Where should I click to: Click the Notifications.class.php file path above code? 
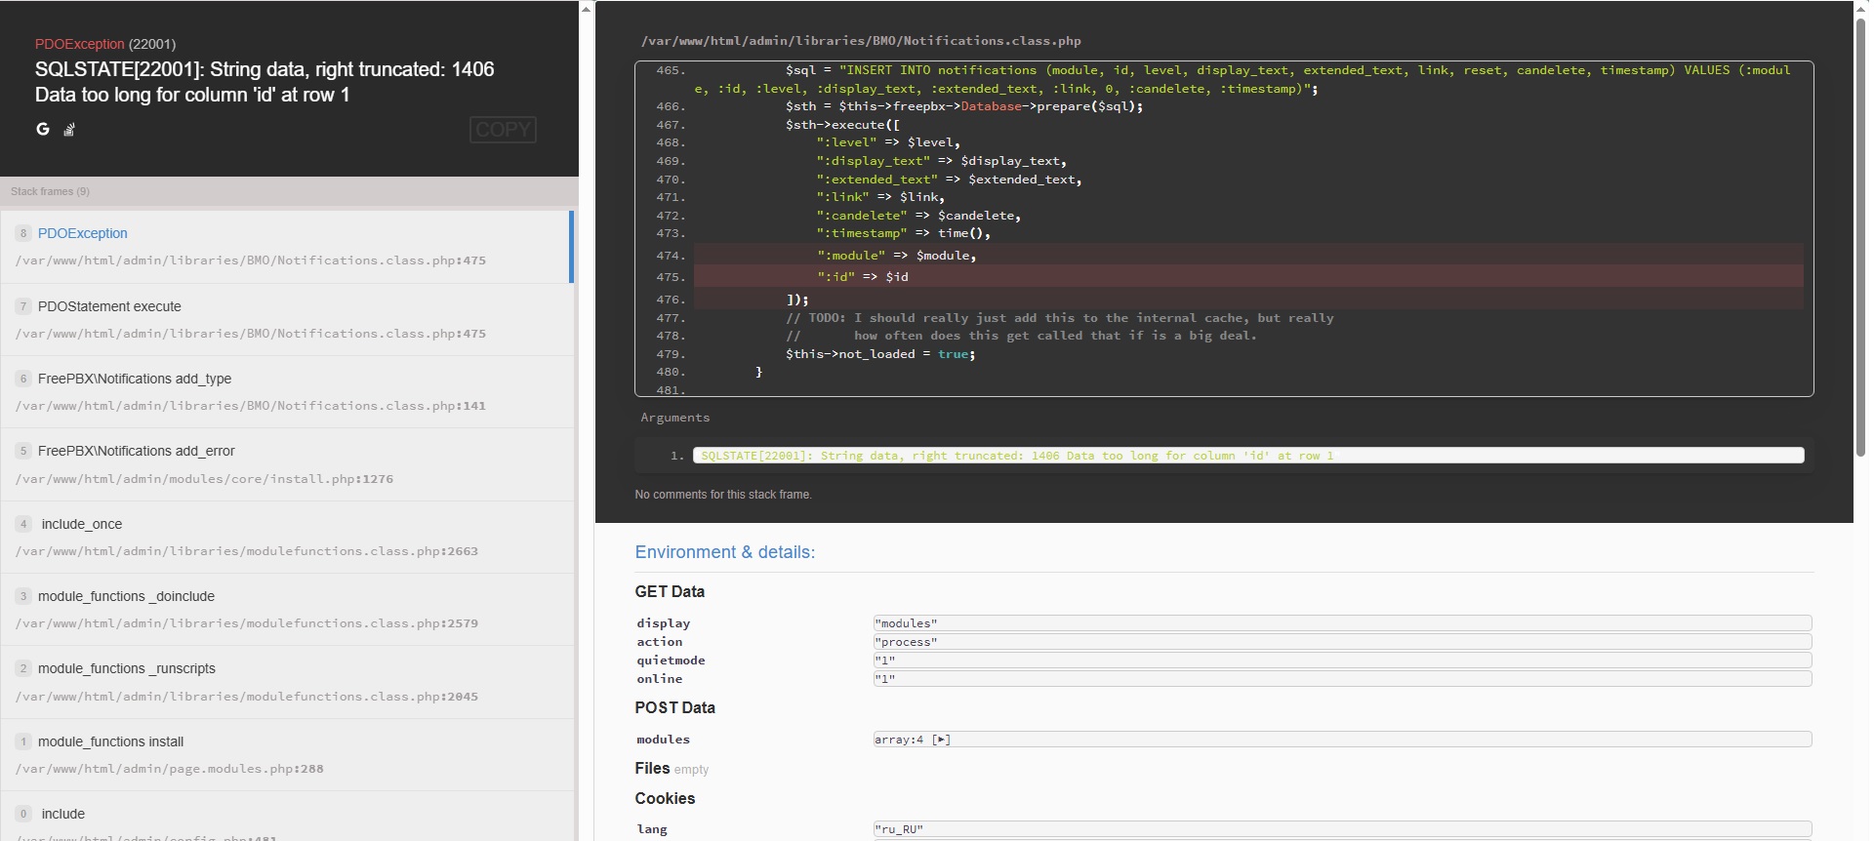click(x=860, y=41)
